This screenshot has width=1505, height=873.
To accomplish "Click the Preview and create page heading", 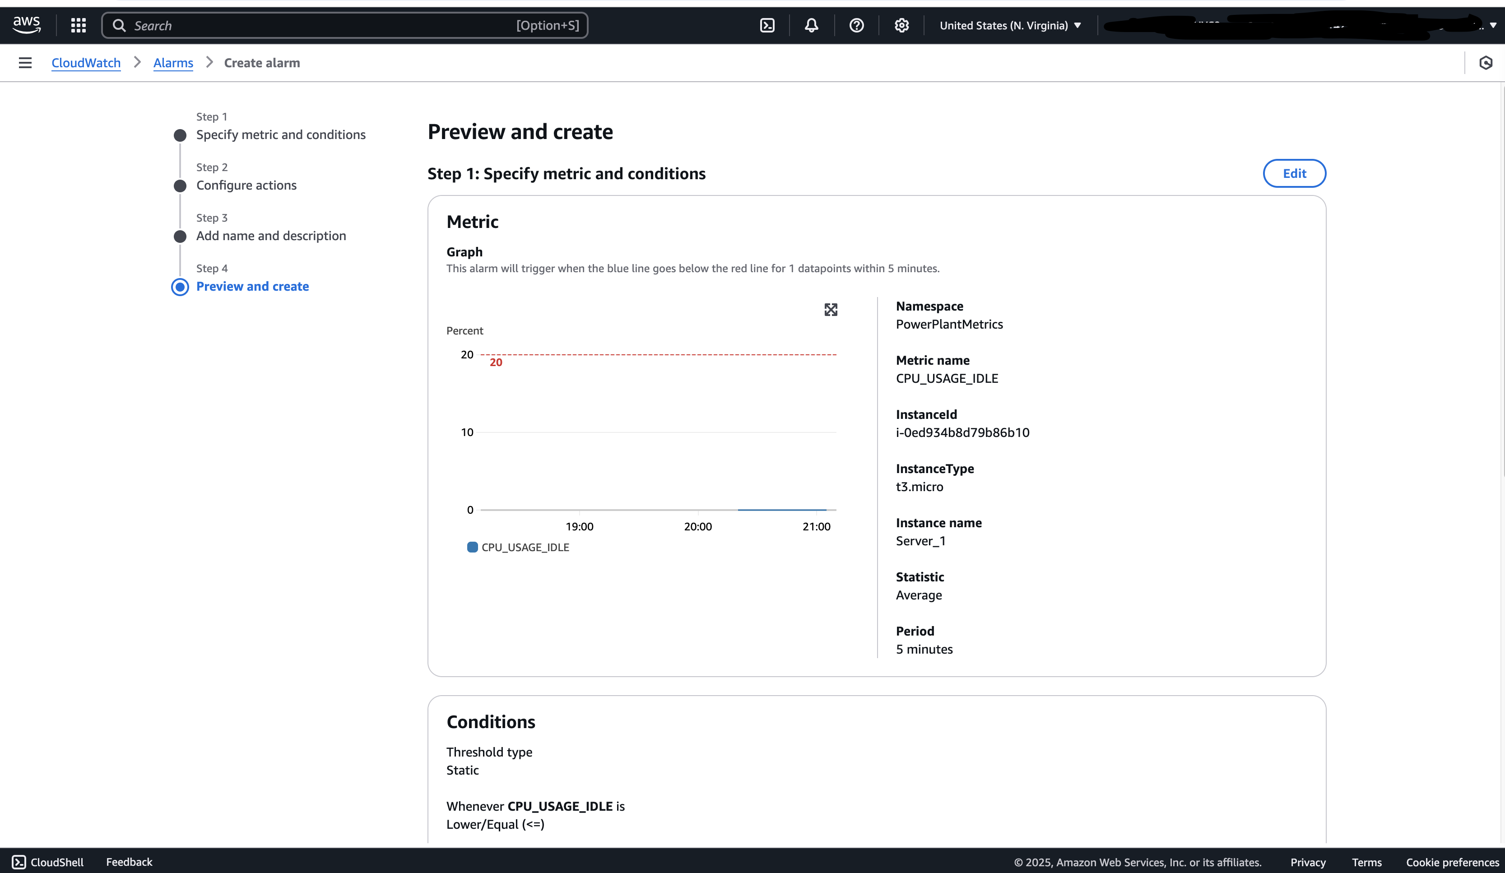I will coord(520,131).
